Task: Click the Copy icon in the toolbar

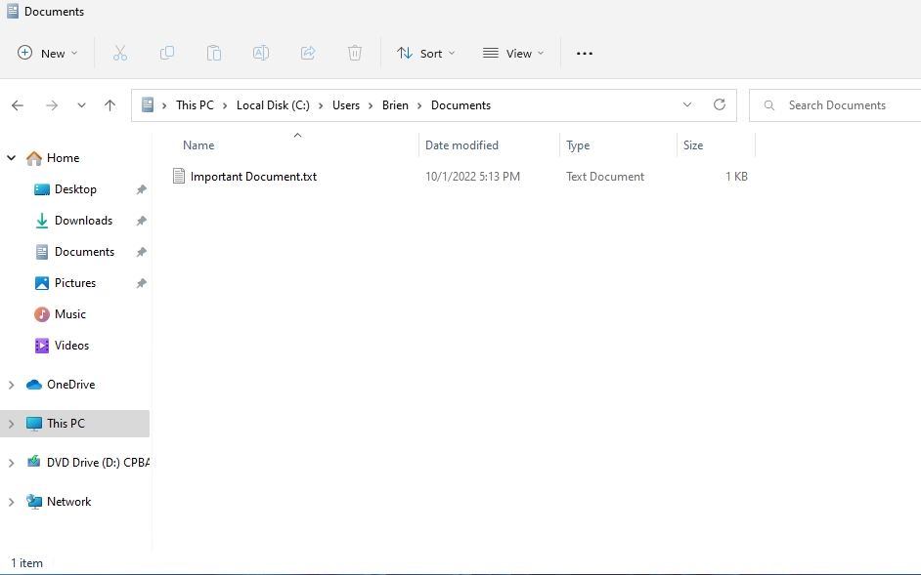Action: point(167,53)
